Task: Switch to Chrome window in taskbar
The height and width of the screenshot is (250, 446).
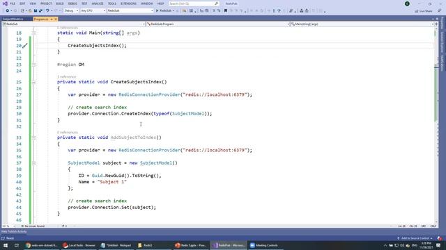Action: pyautogui.click(x=42, y=245)
